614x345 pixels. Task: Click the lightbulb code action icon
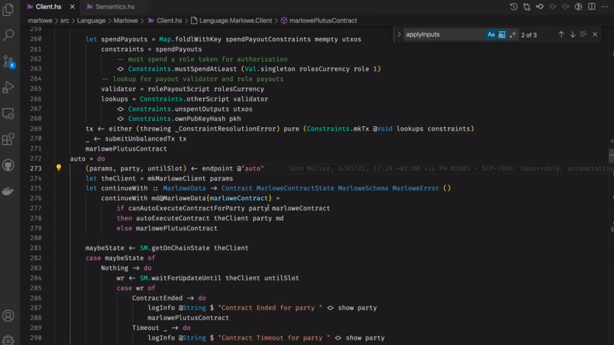click(x=59, y=168)
